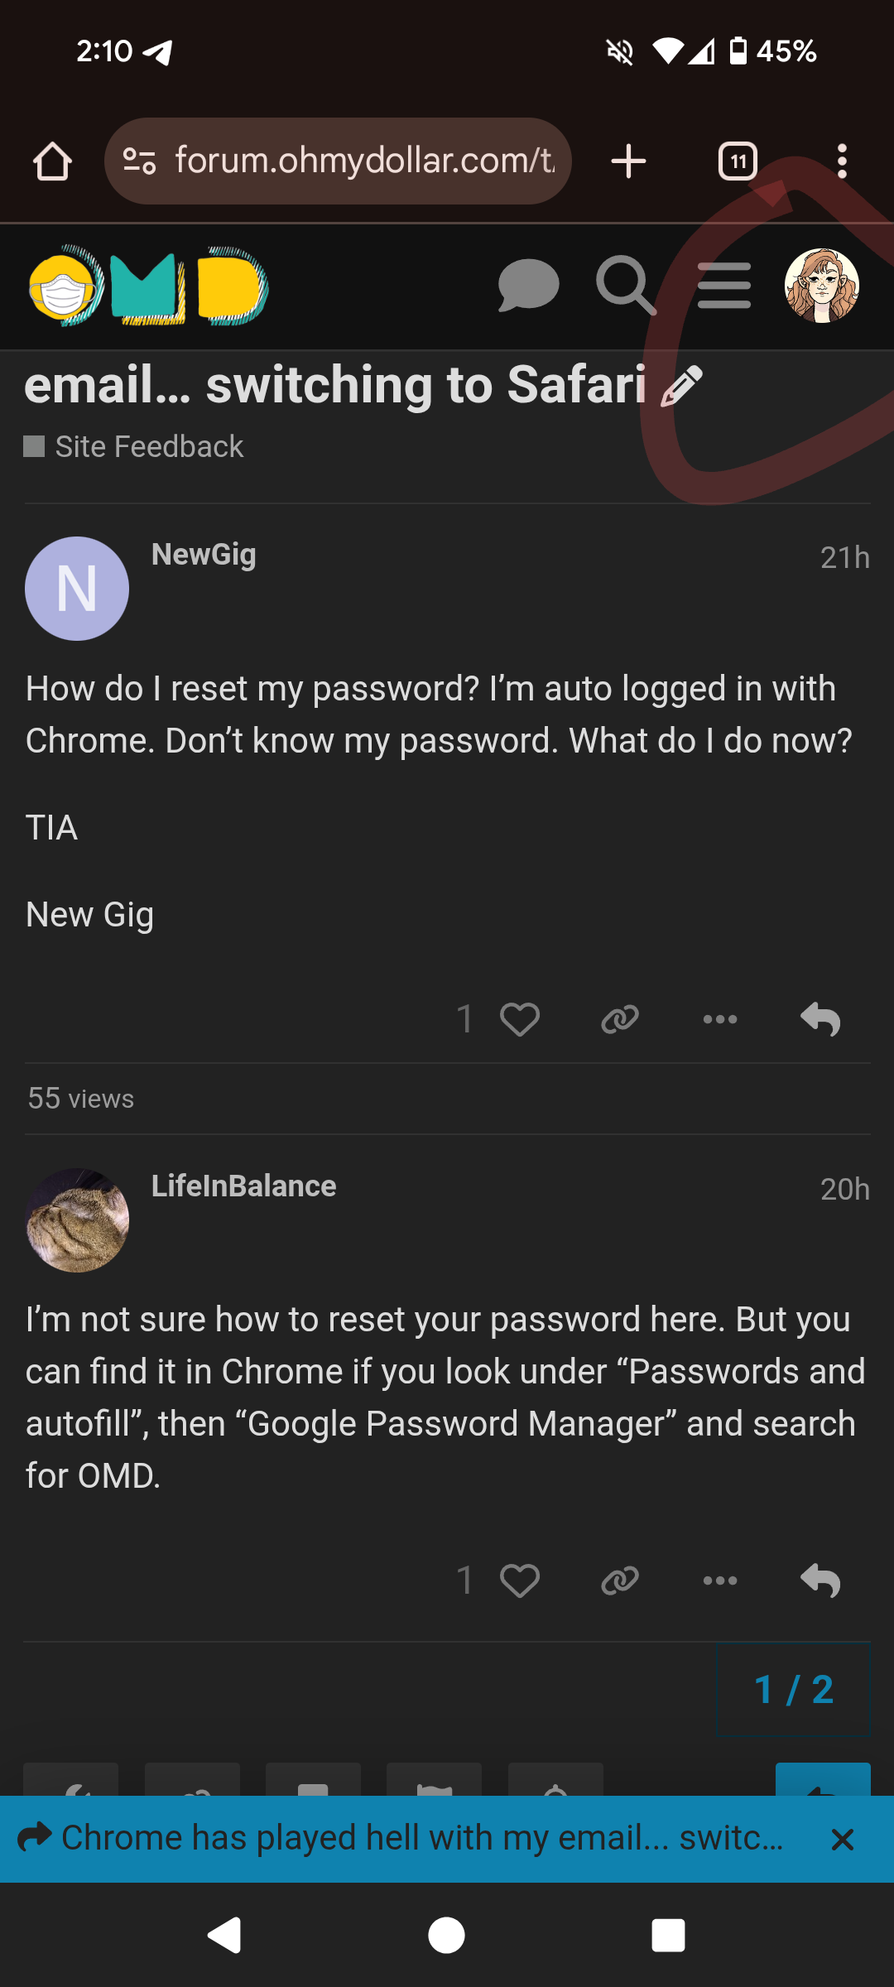Open forum search magnifier
The image size is (894, 1987).
626,286
